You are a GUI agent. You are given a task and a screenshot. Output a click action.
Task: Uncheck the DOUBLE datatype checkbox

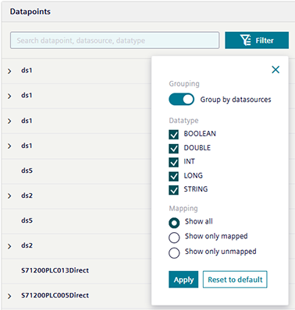(x=173, y=149)
